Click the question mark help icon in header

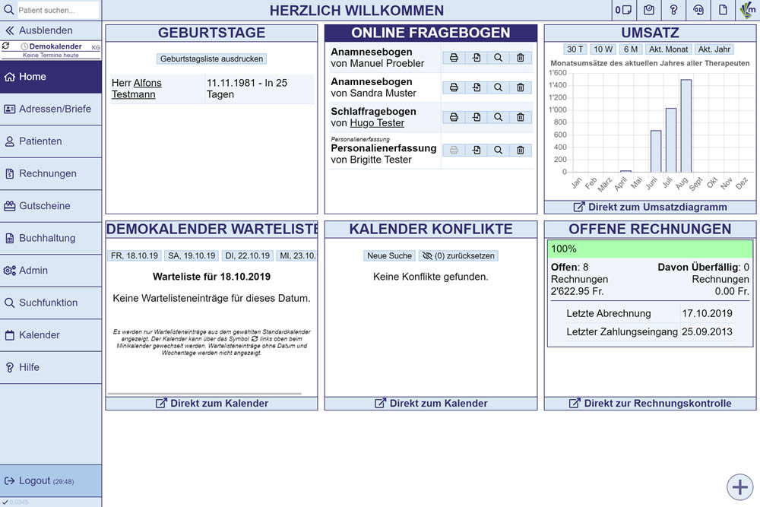673,10
